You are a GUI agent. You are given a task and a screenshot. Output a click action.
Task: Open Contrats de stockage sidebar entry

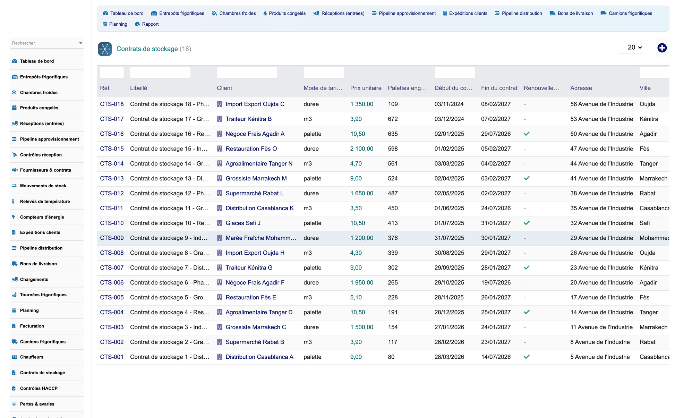(46, 373)
